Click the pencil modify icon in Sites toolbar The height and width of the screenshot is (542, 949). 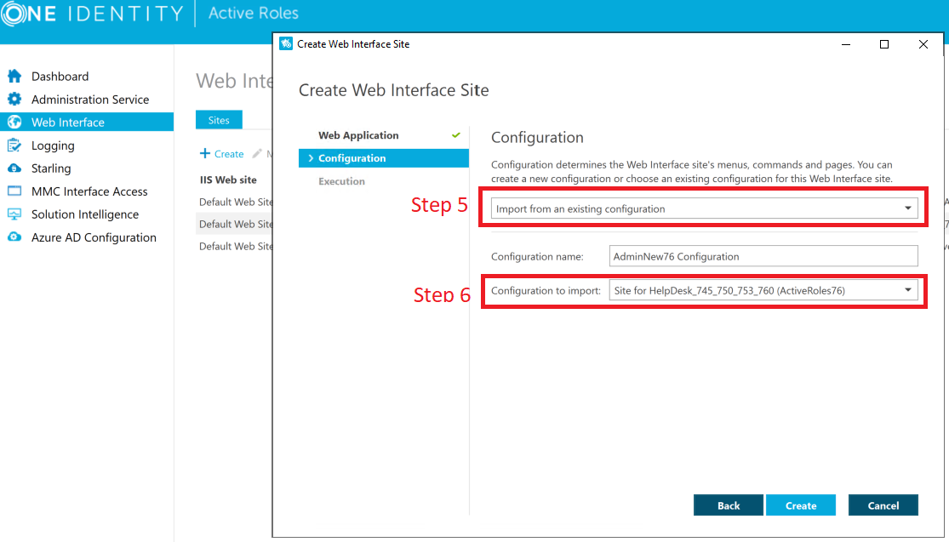point(257,154)
